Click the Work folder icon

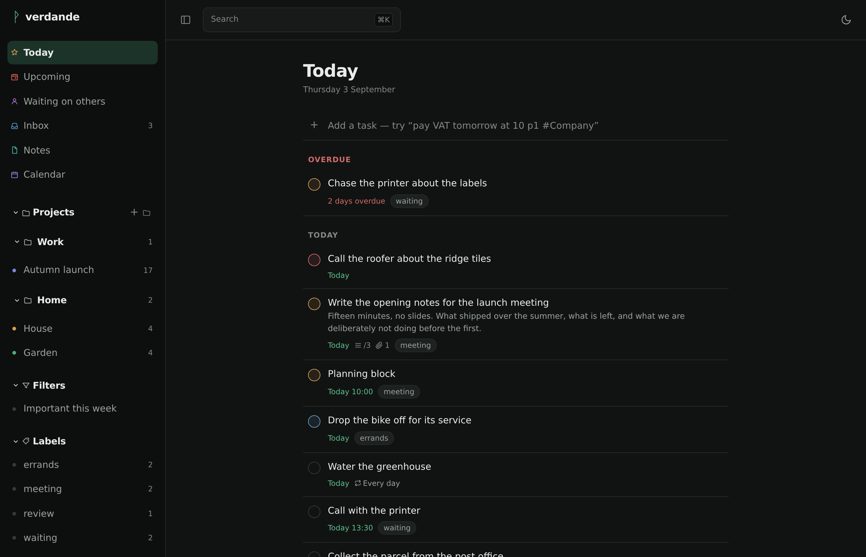pos(28,242)
